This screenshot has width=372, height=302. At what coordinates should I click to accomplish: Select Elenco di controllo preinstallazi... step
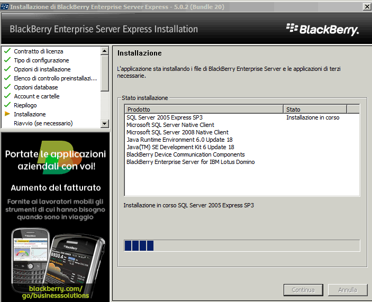(x=55, y=78)
